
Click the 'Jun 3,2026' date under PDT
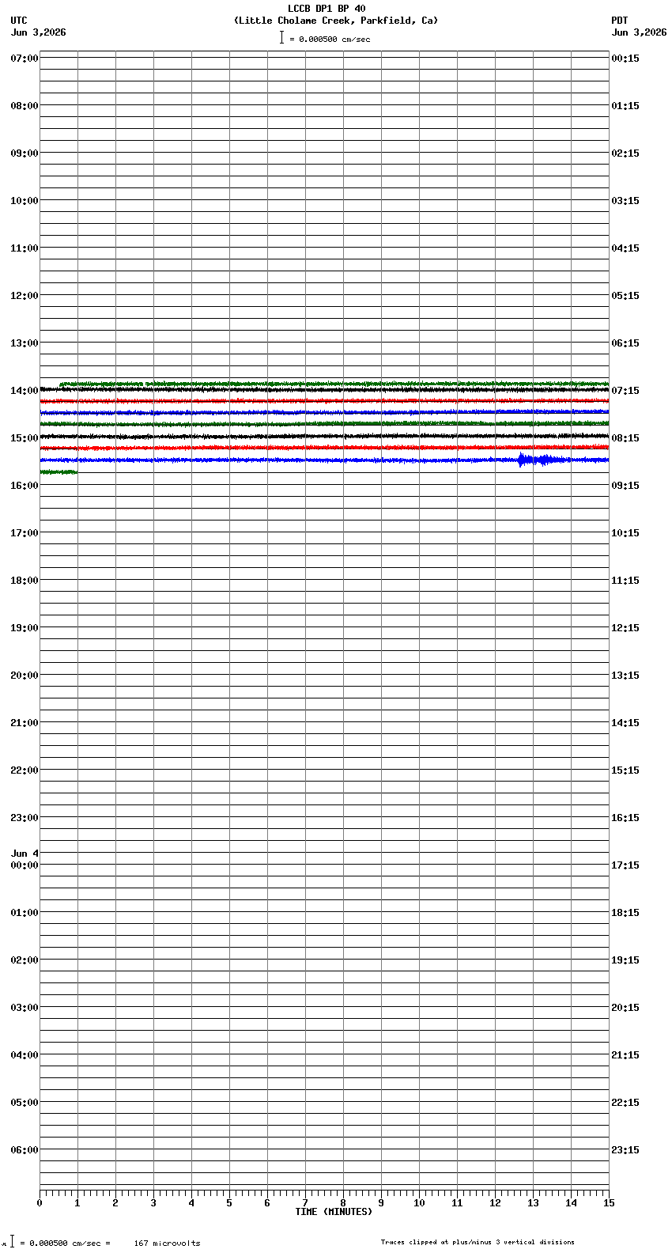coord(639,32)
